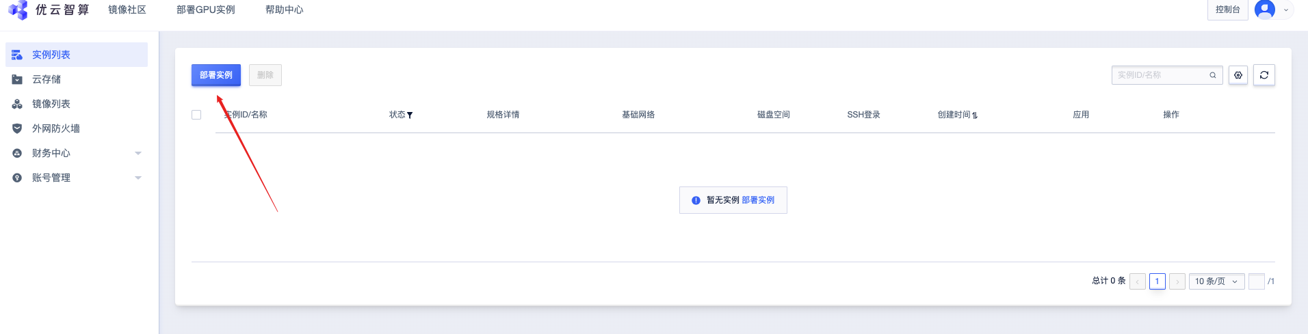Open 镜像社区 in top navigation
1308x334 pixels.
127,10
